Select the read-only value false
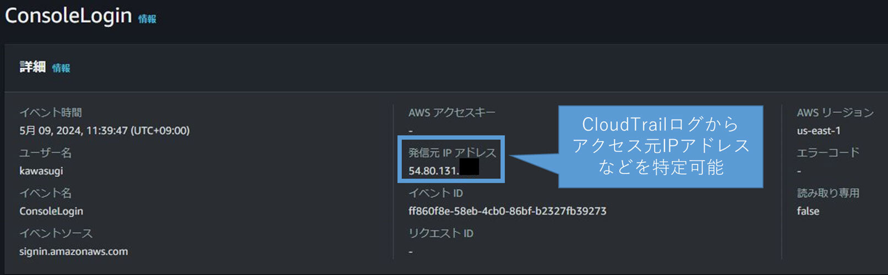This screenshot has height=275, width=888. point(808,211)
